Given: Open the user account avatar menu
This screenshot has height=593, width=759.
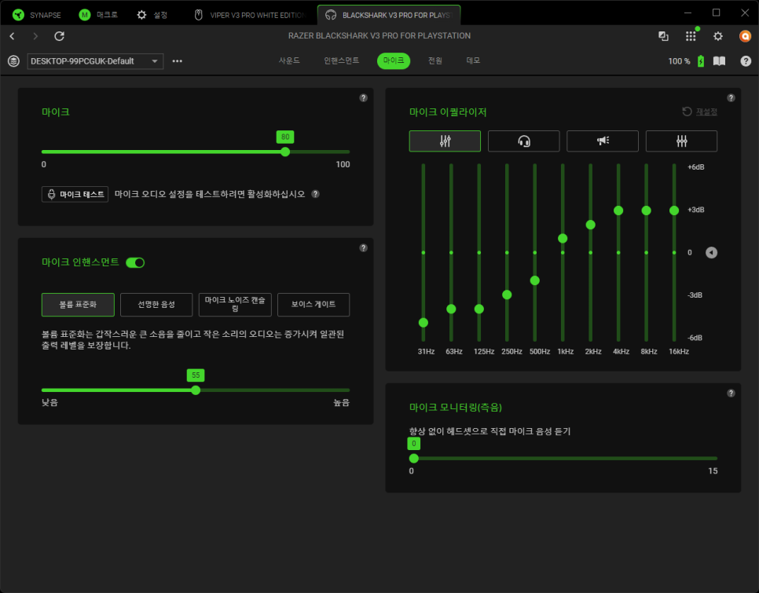Looking at the screenshot, I should (745, 36).
